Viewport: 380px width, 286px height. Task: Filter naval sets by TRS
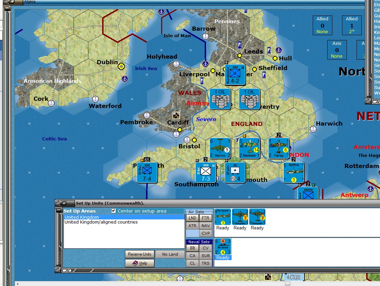(x=205, y=263)
